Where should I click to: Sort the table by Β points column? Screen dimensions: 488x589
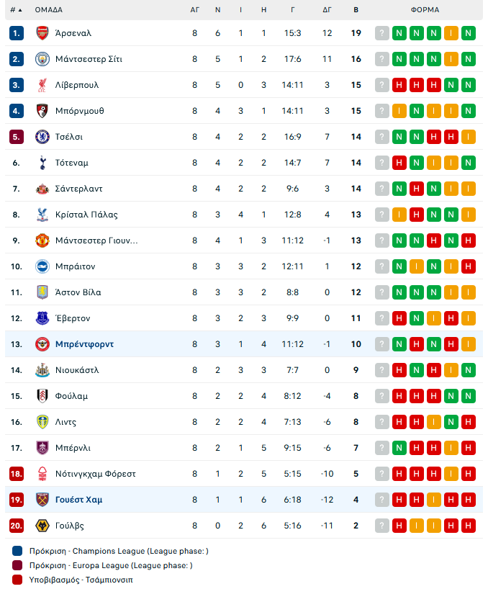coord(356,10)
